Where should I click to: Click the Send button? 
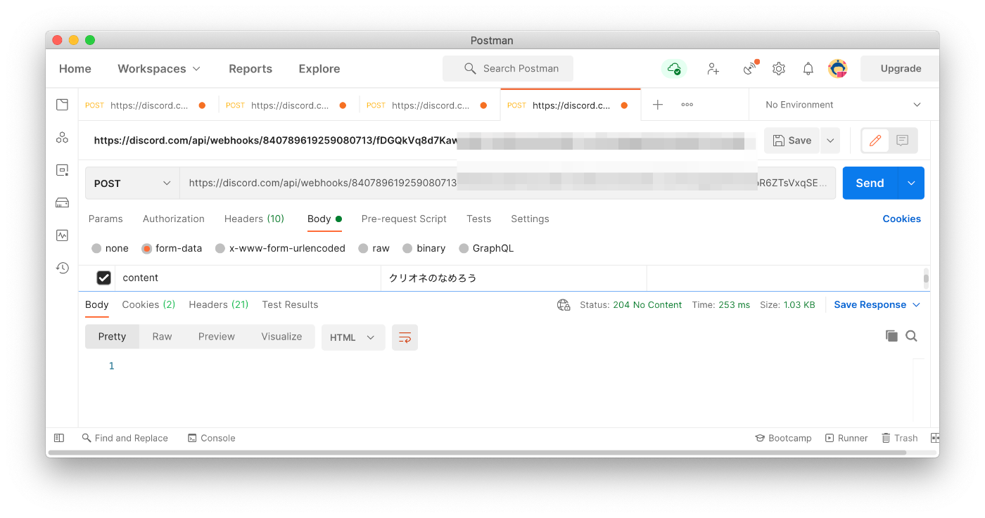click(x=870, y=183)
